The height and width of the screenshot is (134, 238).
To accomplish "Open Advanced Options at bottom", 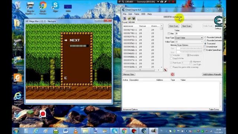I will coord(130,109).
